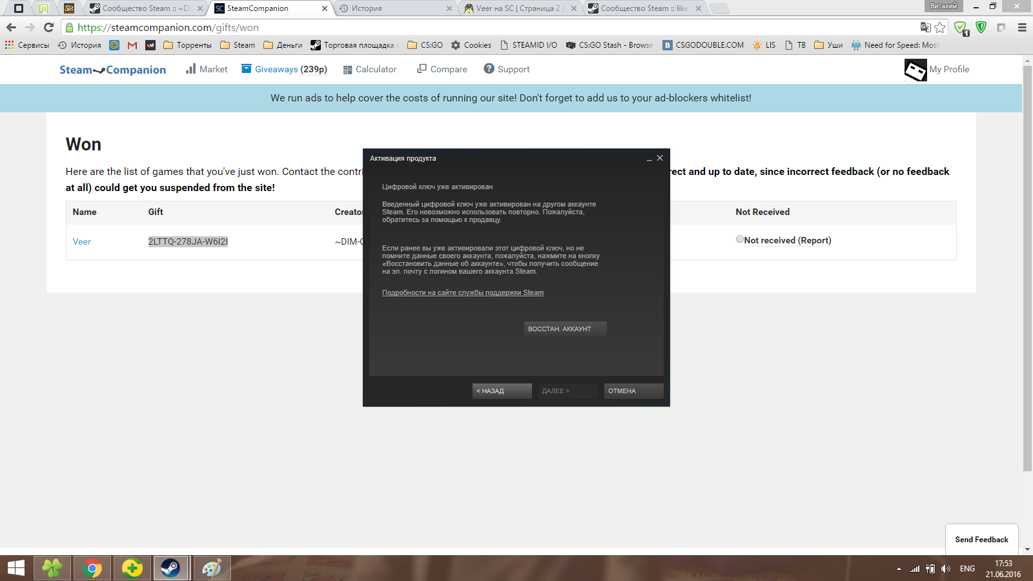Click the green shield extension icon
Screen dimensions: 1033x581
pos(981,27)
